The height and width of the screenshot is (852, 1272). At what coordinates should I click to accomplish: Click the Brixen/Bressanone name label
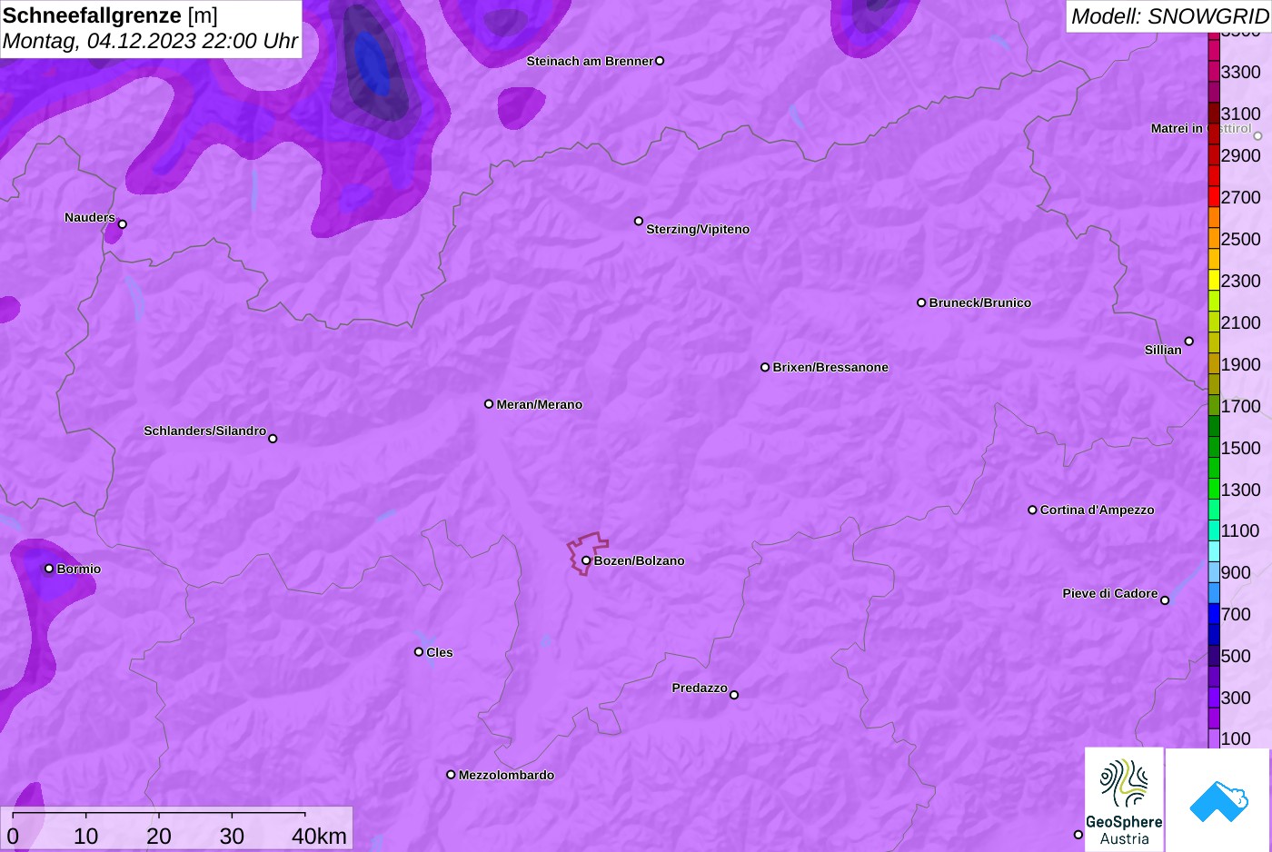coord(830,367)
